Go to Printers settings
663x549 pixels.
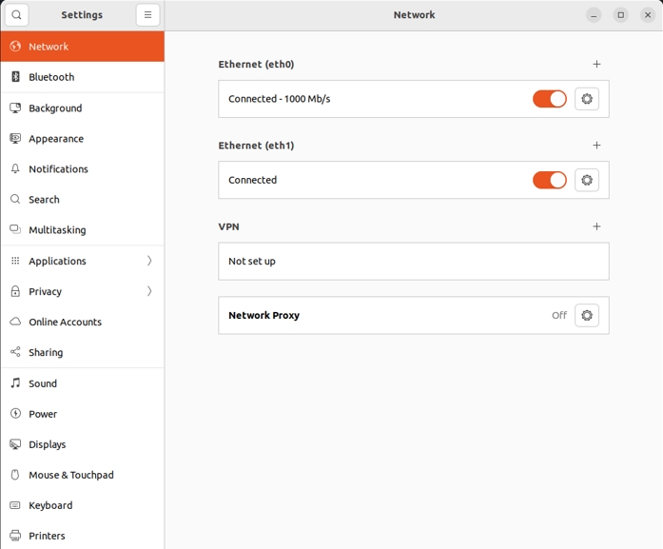83,536
